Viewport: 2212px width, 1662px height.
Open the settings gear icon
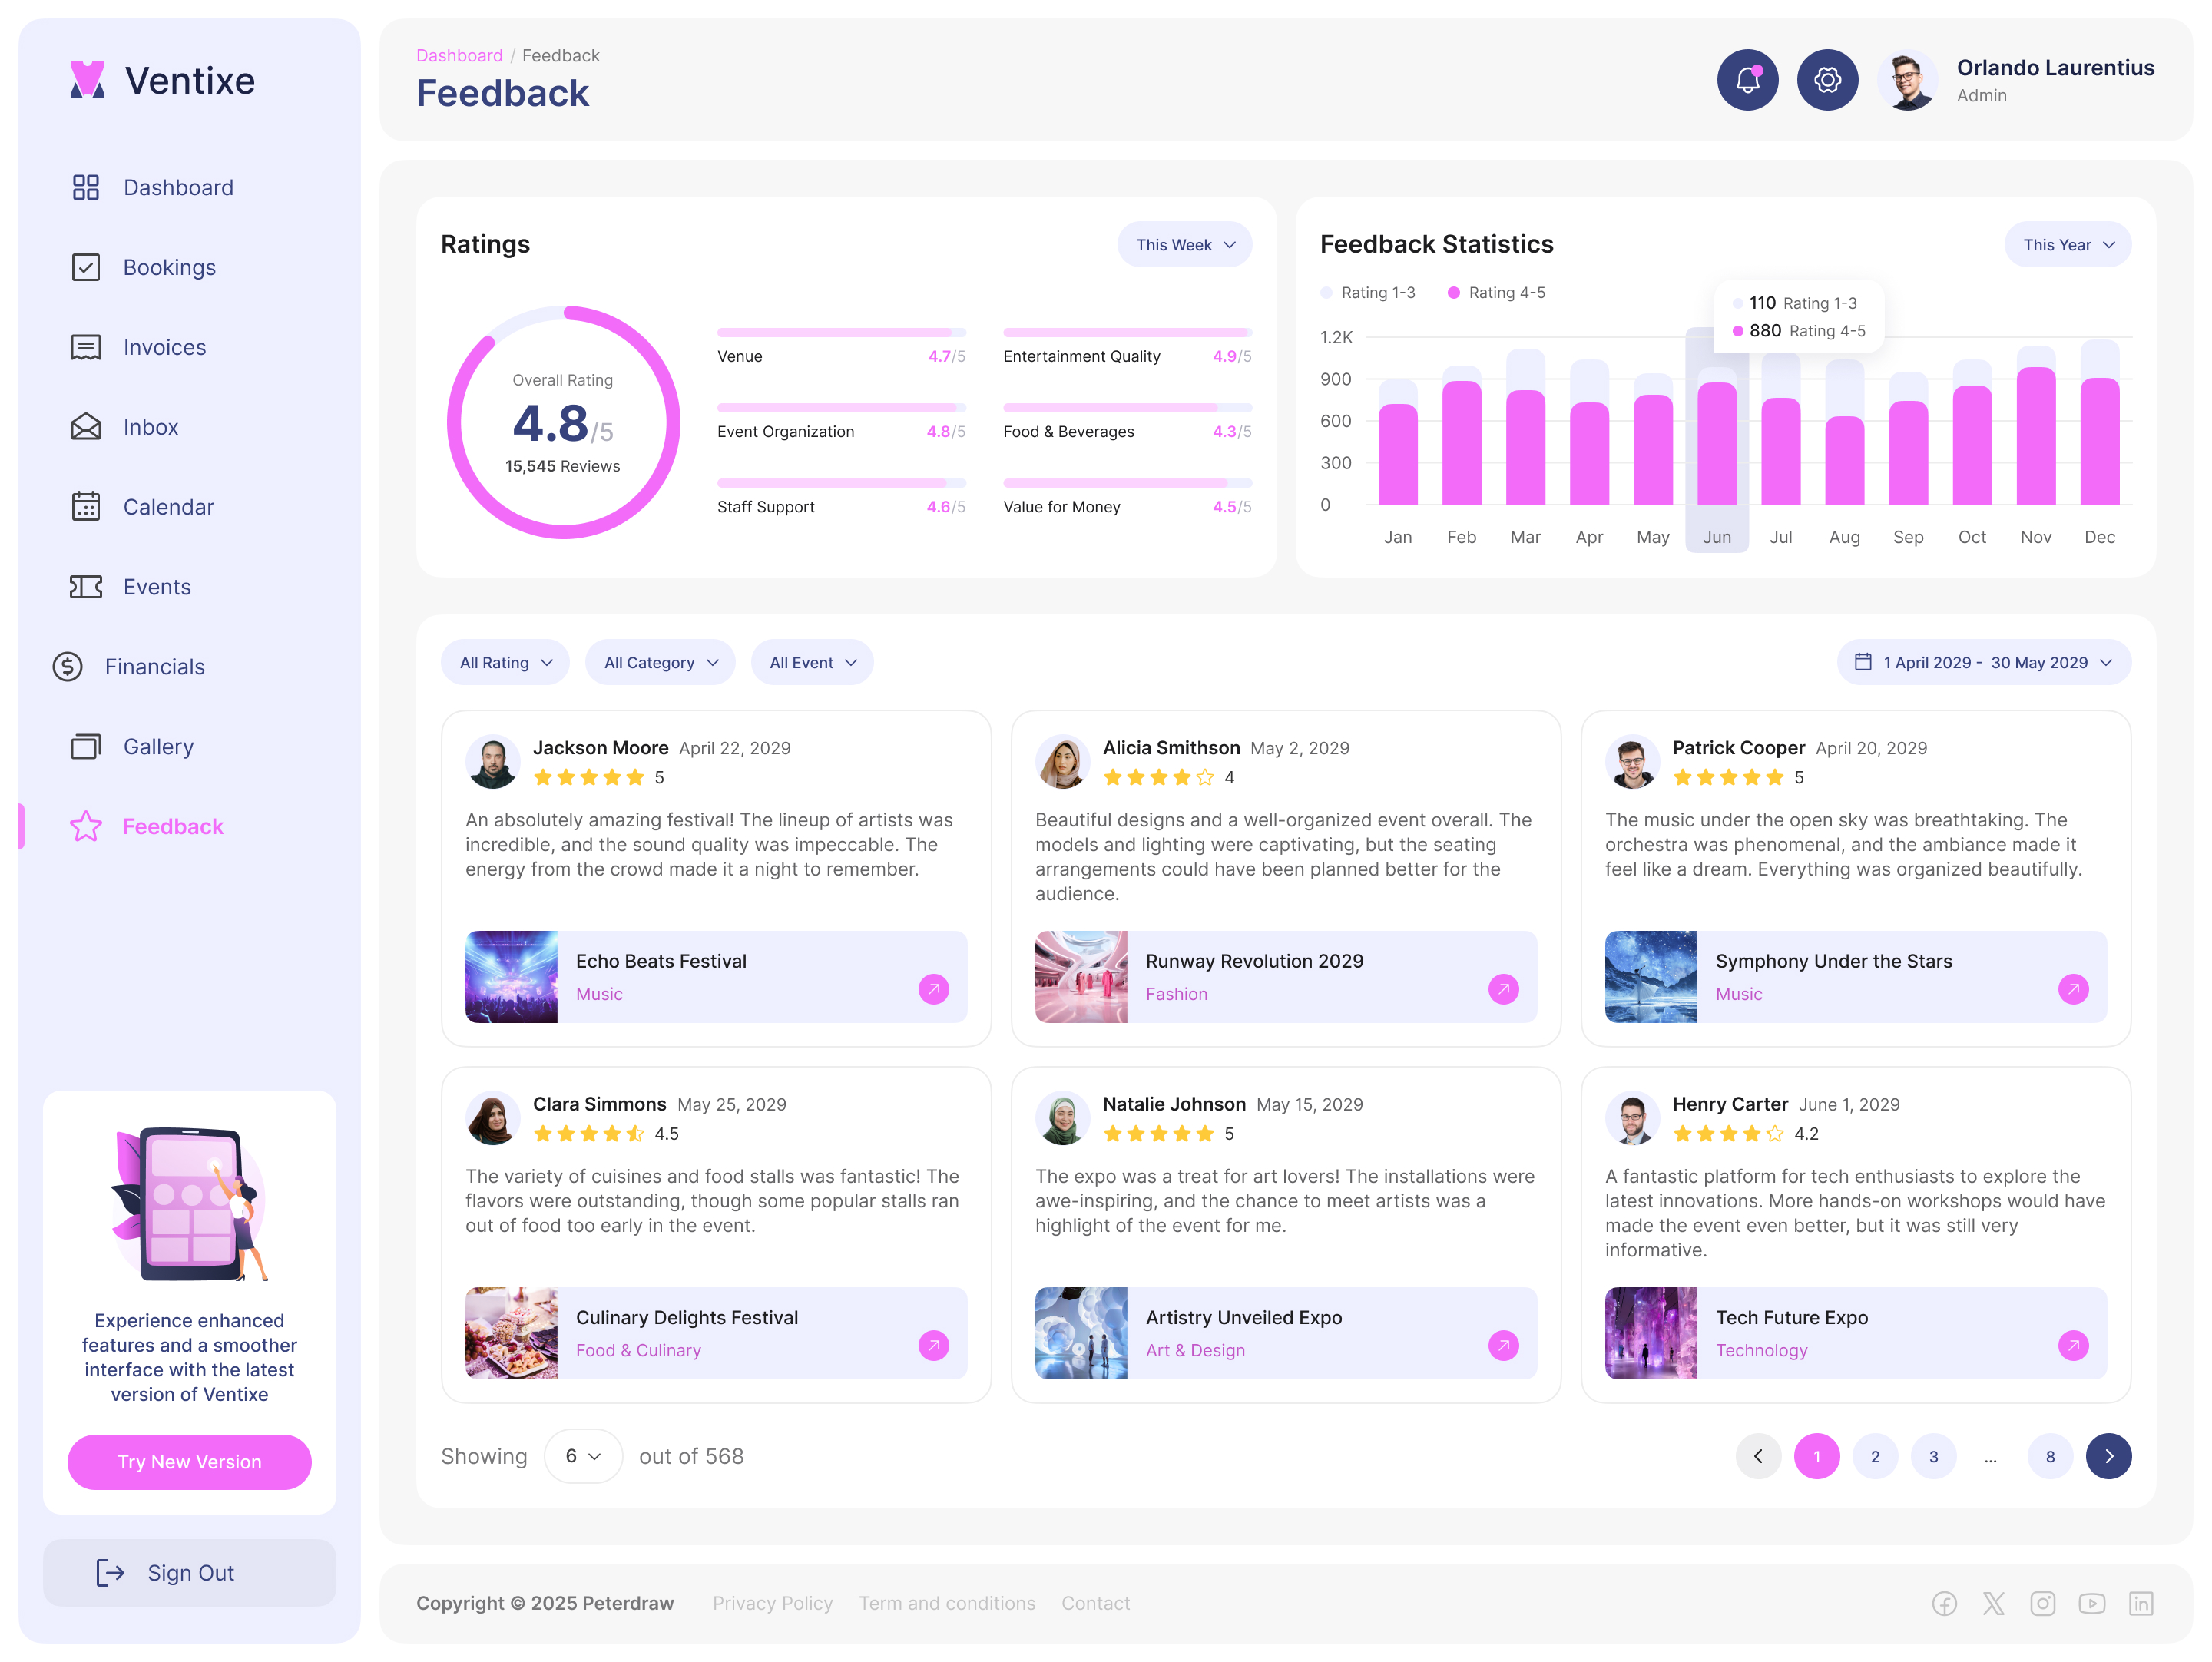click(1827, 80)
